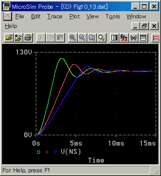
Task: Open the Edit menu
Action: [36, 17]
